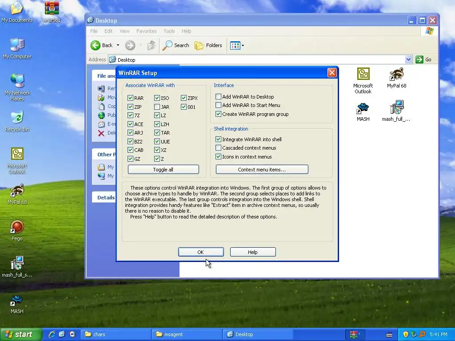Viewport: 455px width, 341px height.
Task: Click the OK button in WinRAR Setup
Action: click(x=201, y=252)
